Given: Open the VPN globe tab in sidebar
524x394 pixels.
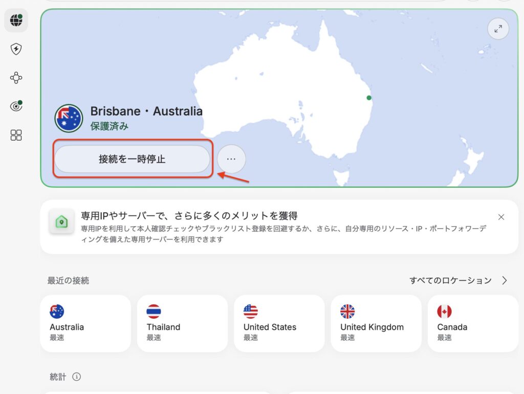Looking at the screenshot, I should tap(16, 20).
